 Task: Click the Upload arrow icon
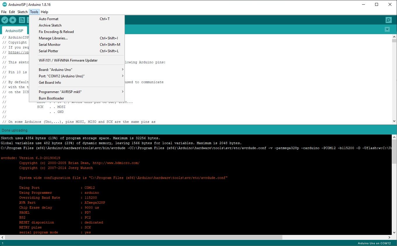coord(13,20)
